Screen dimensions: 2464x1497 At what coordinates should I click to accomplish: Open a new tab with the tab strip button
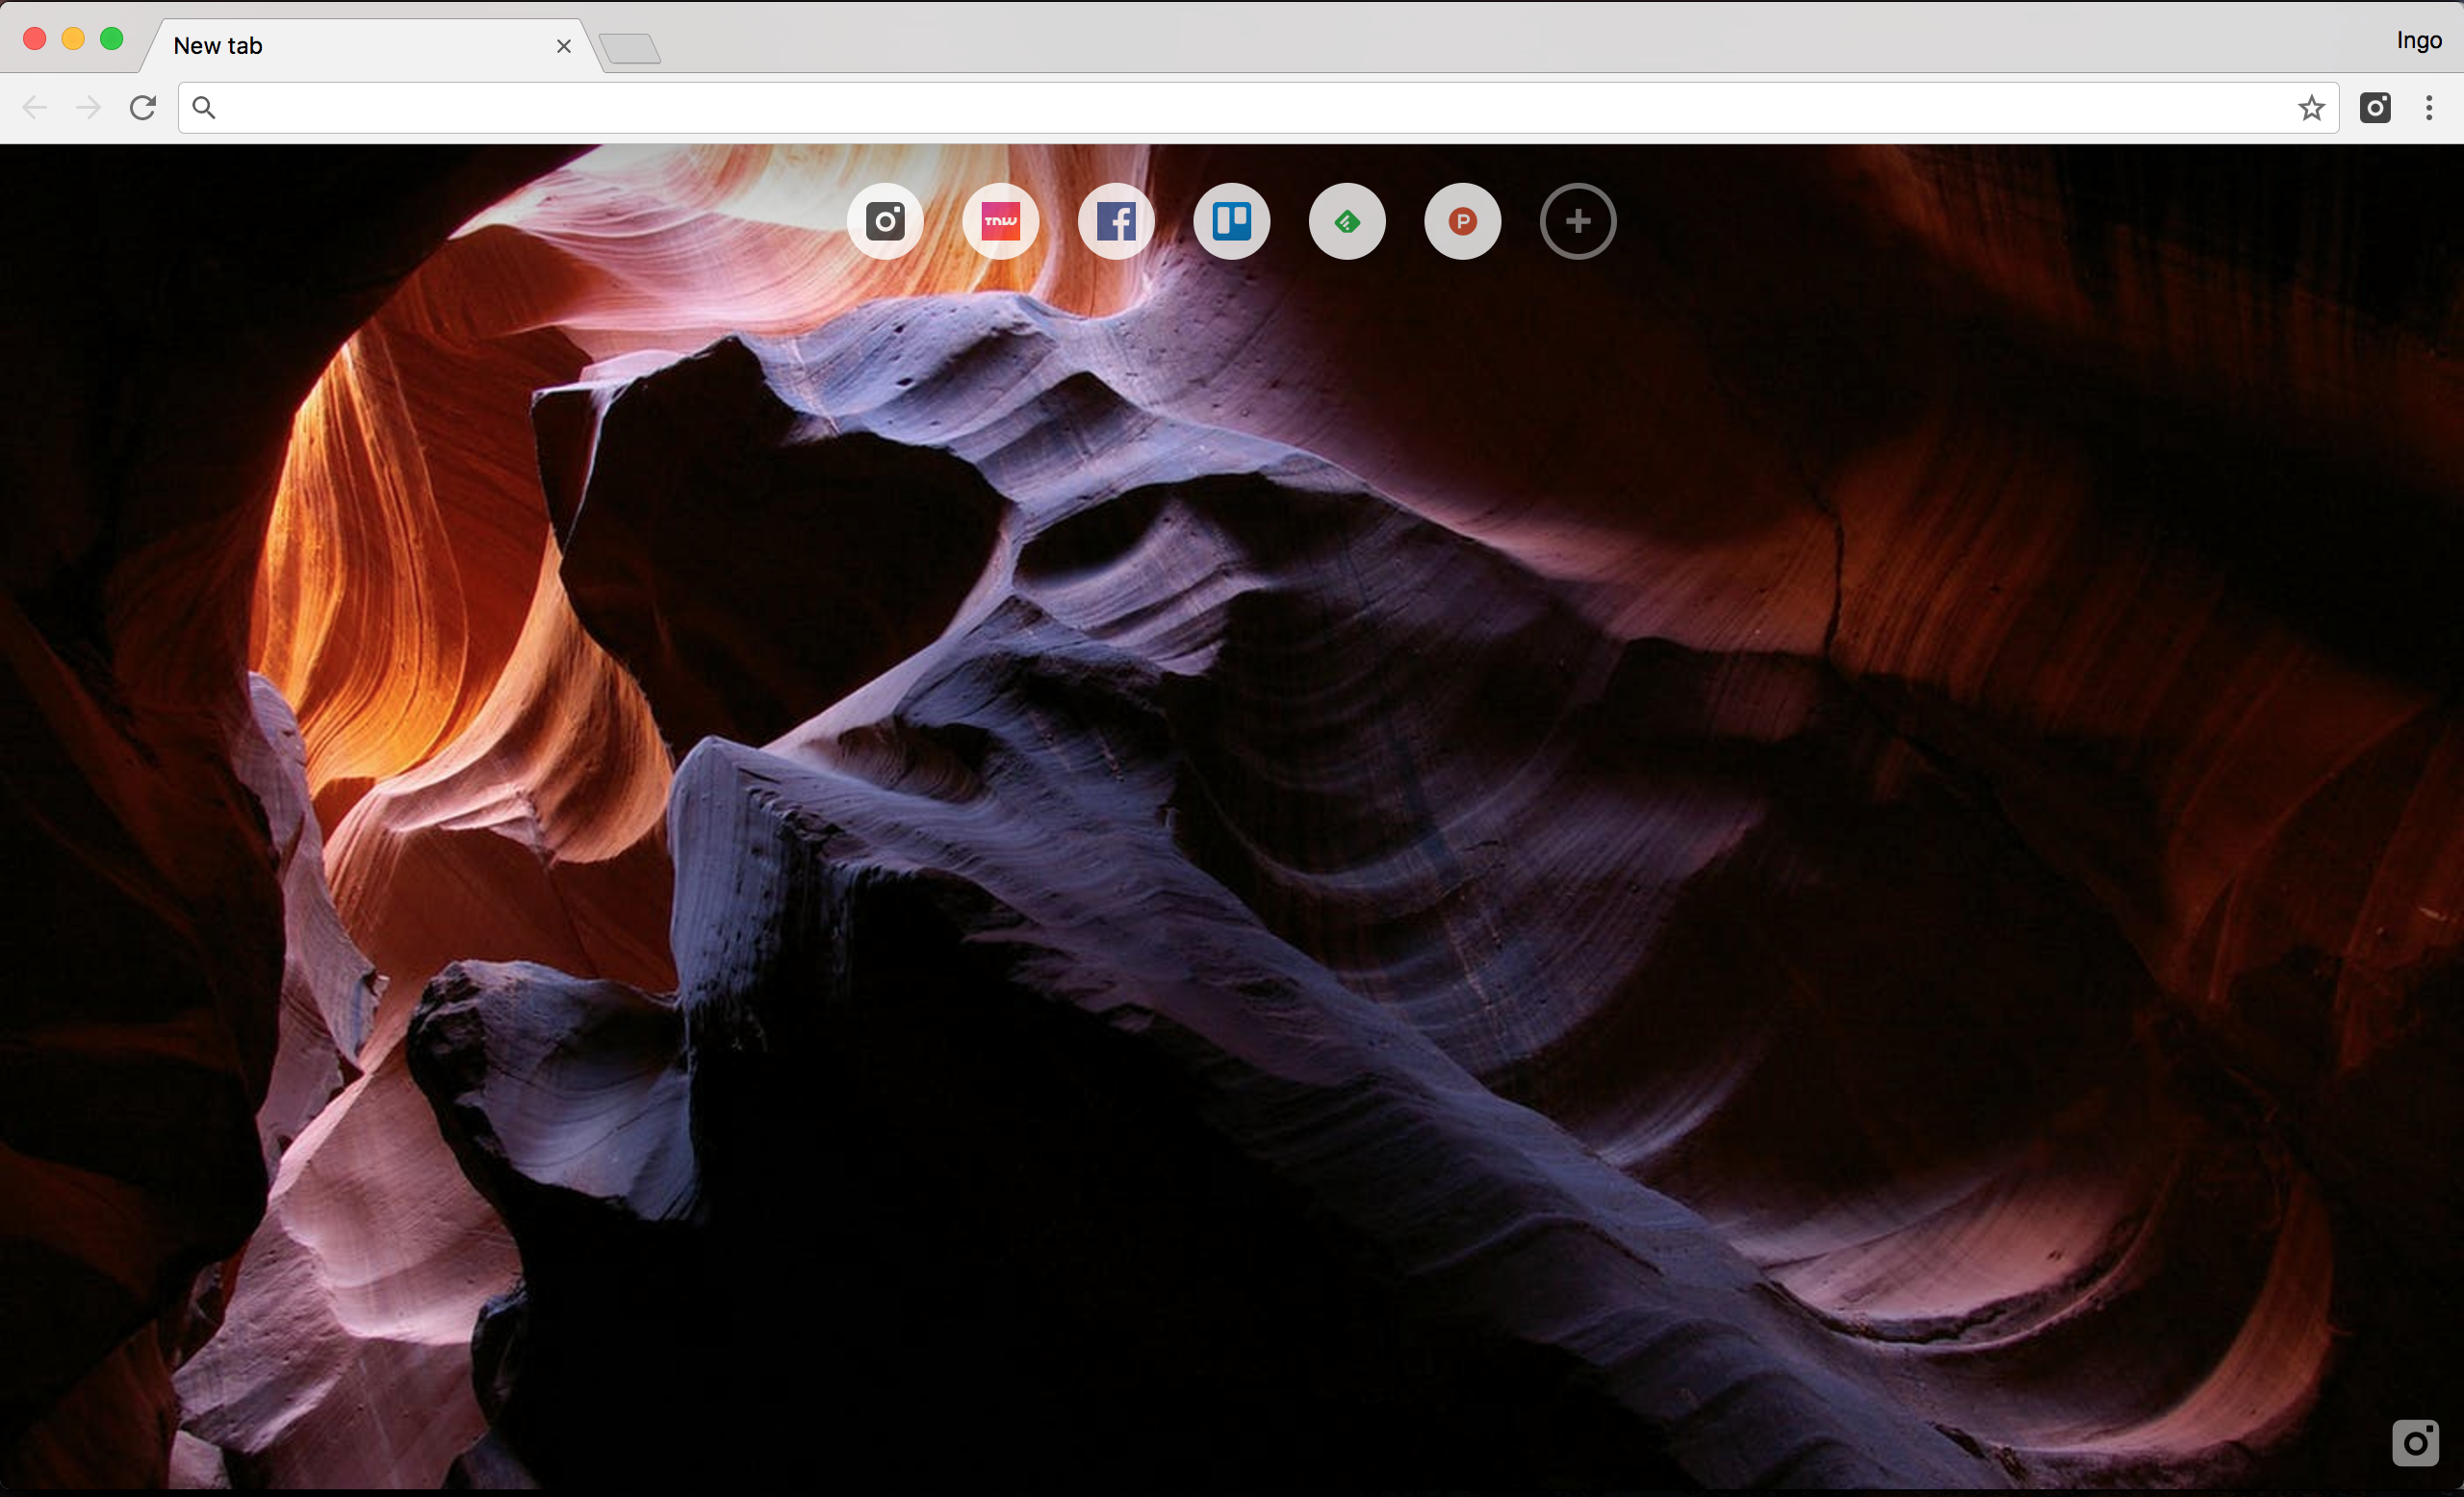(630, 47)
